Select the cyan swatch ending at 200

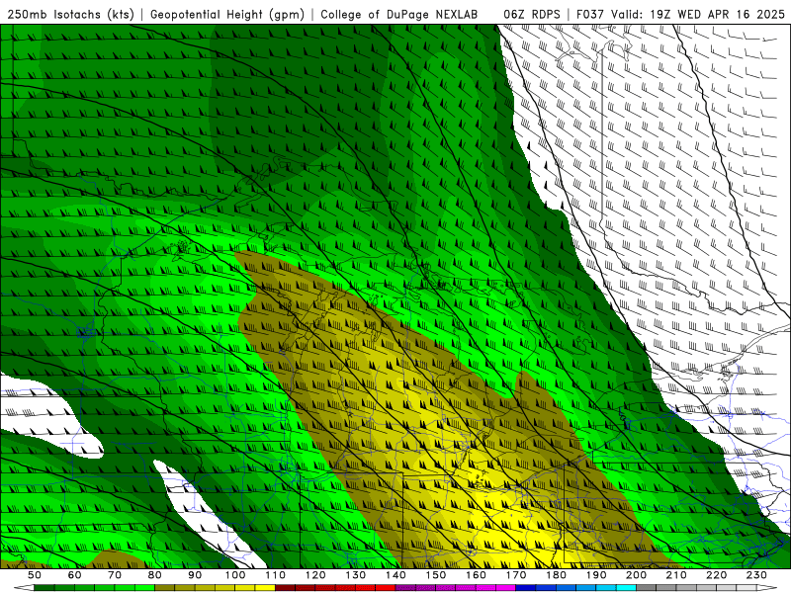pyautogui.click(x=626, y=588)
